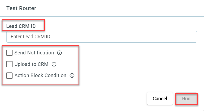Click the Action Block Condition label text
204x111 pixels.
(40, 75)
